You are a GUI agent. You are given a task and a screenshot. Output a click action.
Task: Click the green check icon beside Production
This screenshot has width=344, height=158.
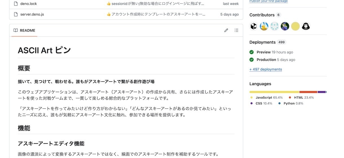point(252,59)
